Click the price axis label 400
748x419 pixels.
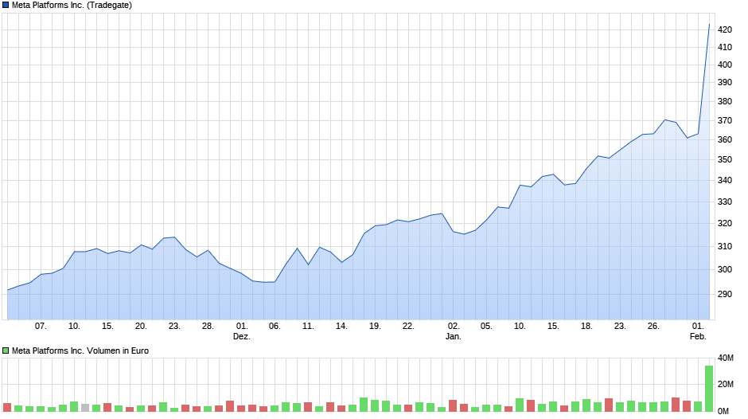pyautogui.click(x=725, y=65)
